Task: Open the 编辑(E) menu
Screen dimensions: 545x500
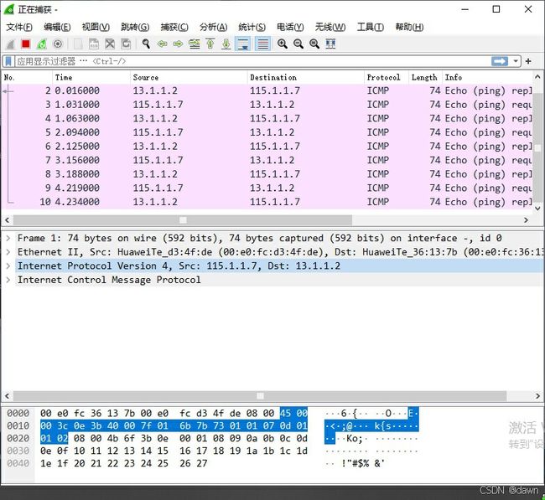Action: [x=57, y=27]
